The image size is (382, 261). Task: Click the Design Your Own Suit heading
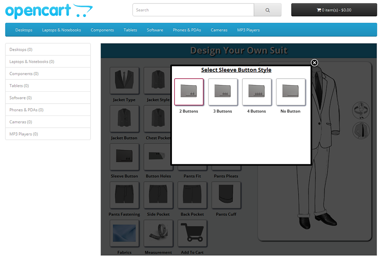click(239, 50)
